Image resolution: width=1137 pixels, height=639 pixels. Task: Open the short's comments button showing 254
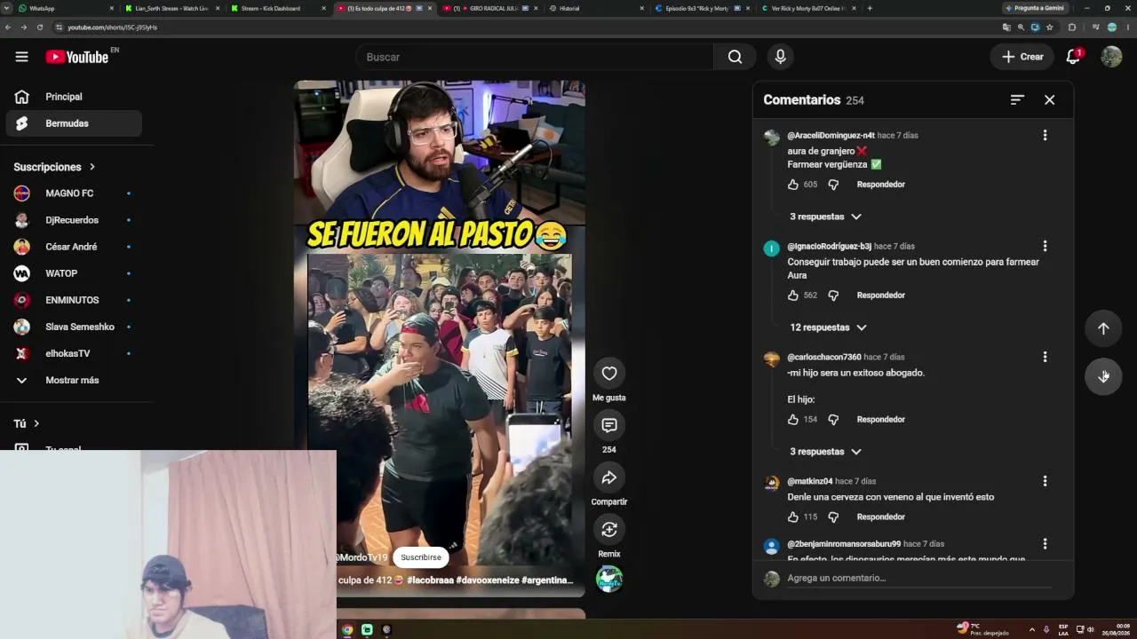609,425
